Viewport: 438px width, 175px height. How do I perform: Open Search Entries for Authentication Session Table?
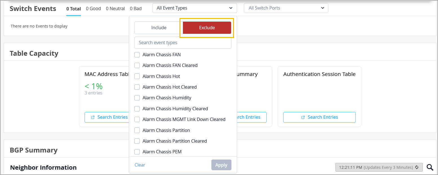[x=319, y=117]
